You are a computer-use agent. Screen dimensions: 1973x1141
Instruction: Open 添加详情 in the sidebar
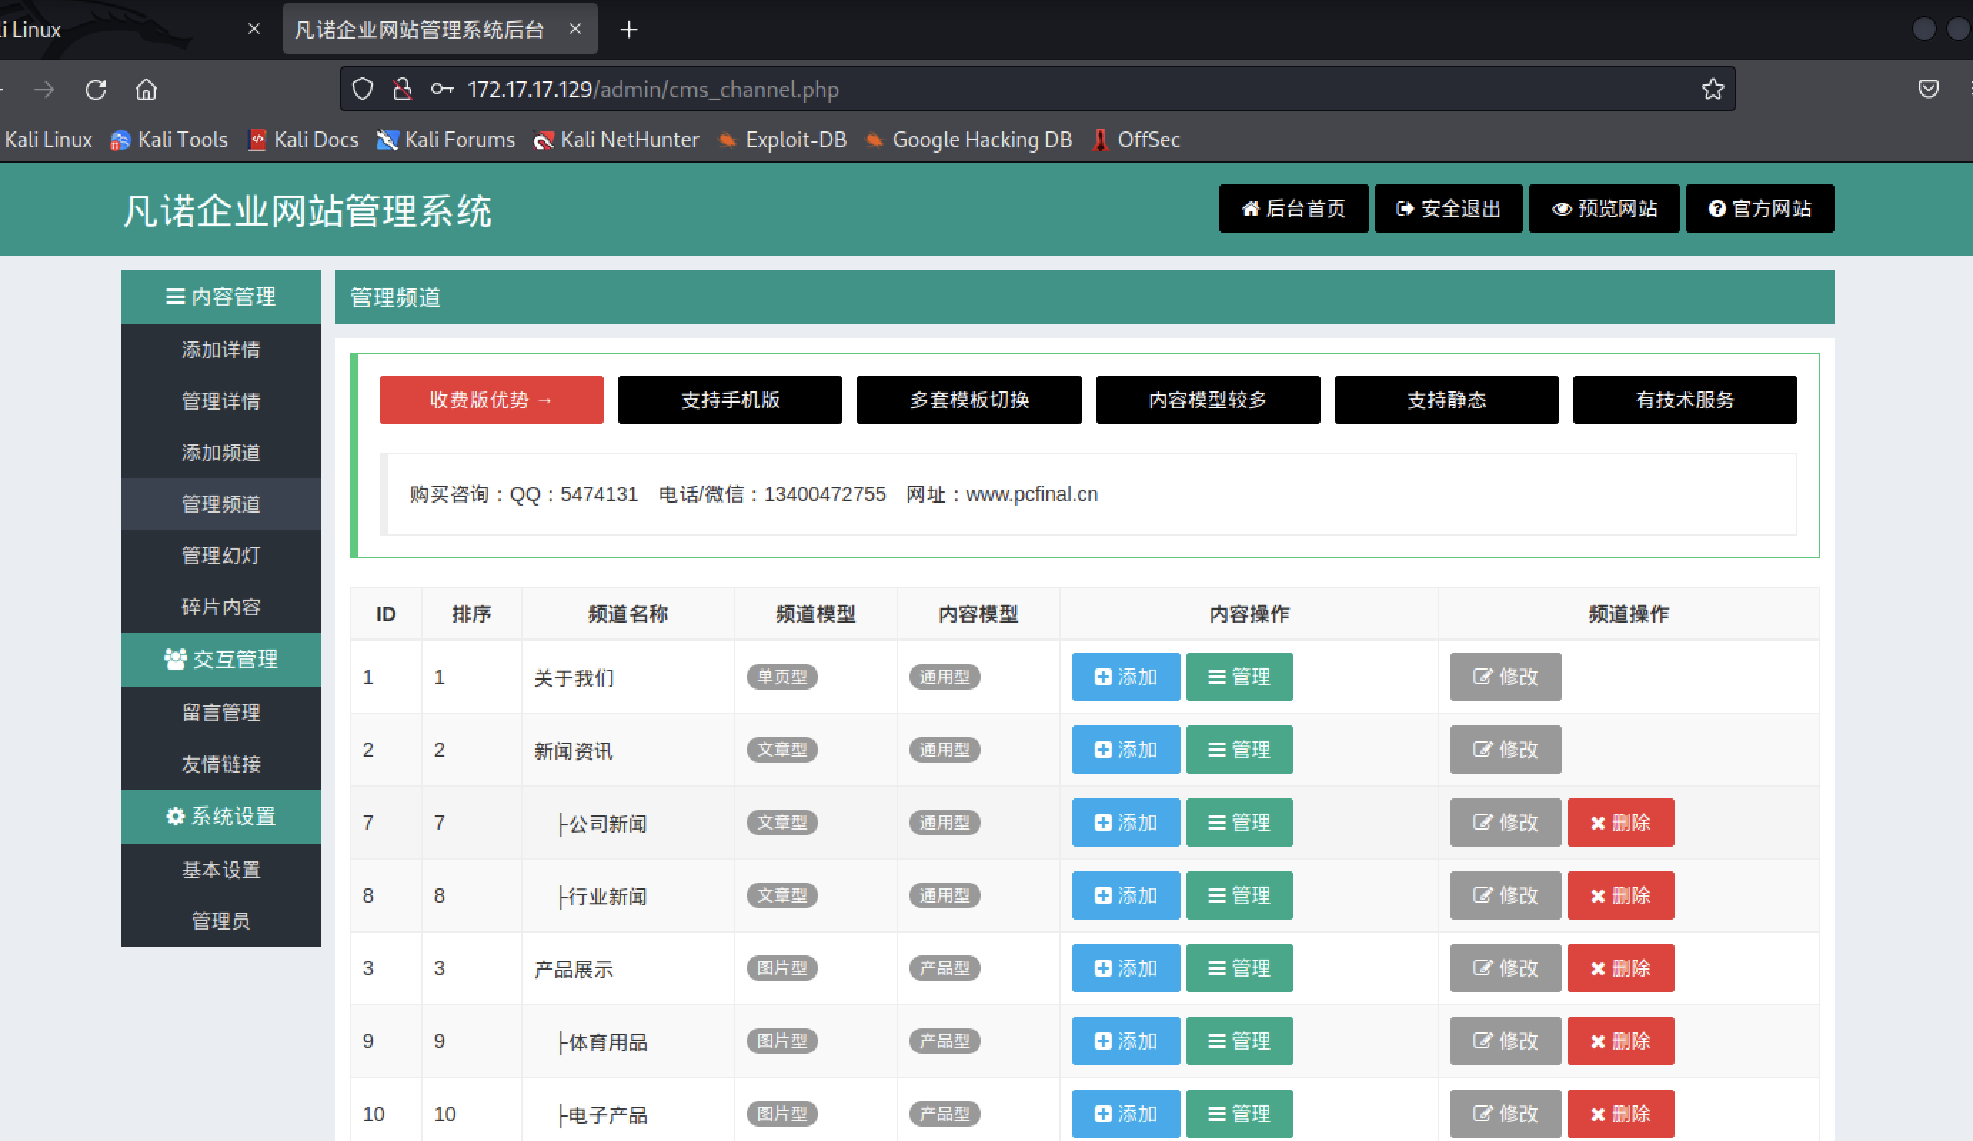(x=221, y=349)
